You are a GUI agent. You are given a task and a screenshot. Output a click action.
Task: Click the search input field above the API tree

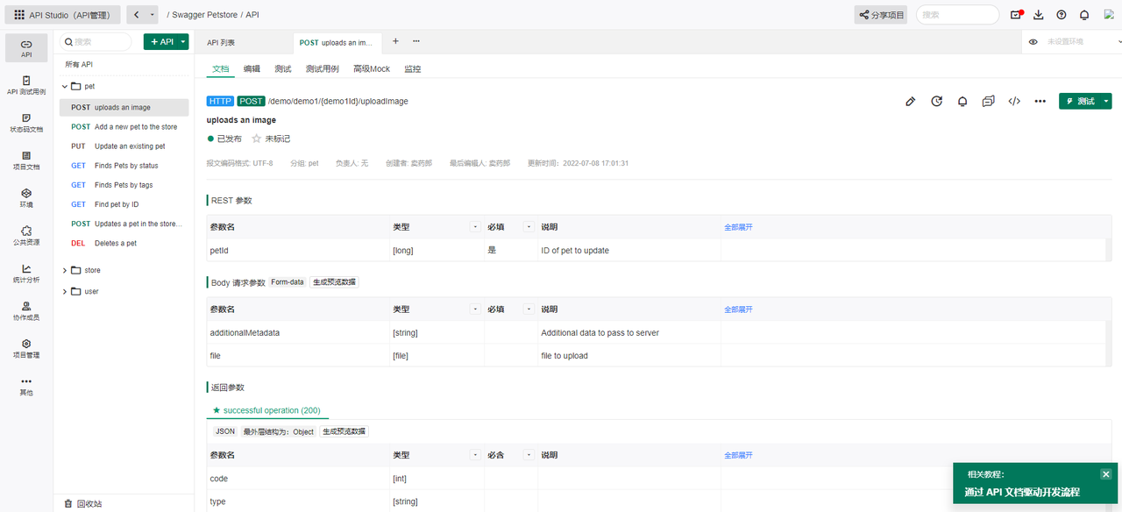tap(96, 41)
